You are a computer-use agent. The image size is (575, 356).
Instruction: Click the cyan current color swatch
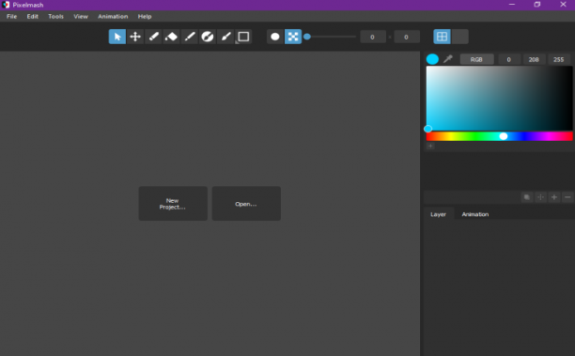click(x=432, y=59)
